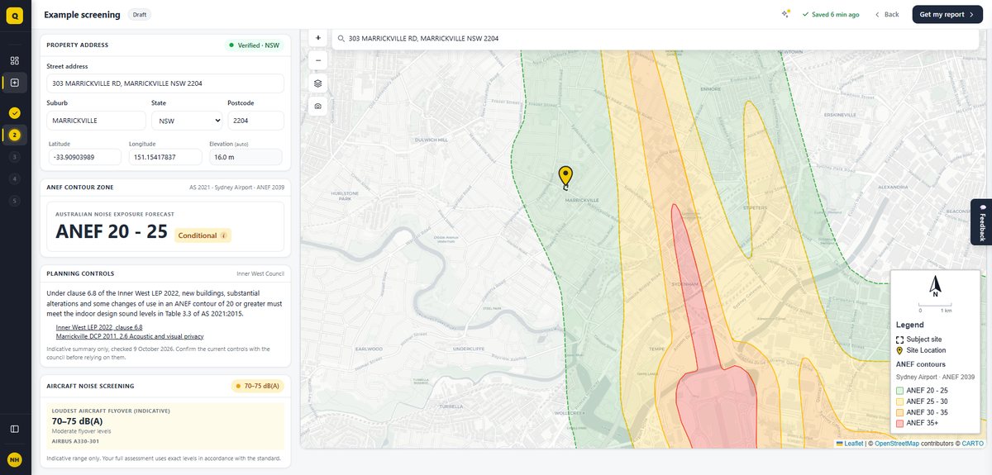The image size is (992, 475).
Task: Click the large 'ANEF 20 - 25' heading
Action: [x=112, y=232]
